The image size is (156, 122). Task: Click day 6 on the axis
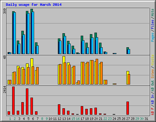(x=33, y=119)
